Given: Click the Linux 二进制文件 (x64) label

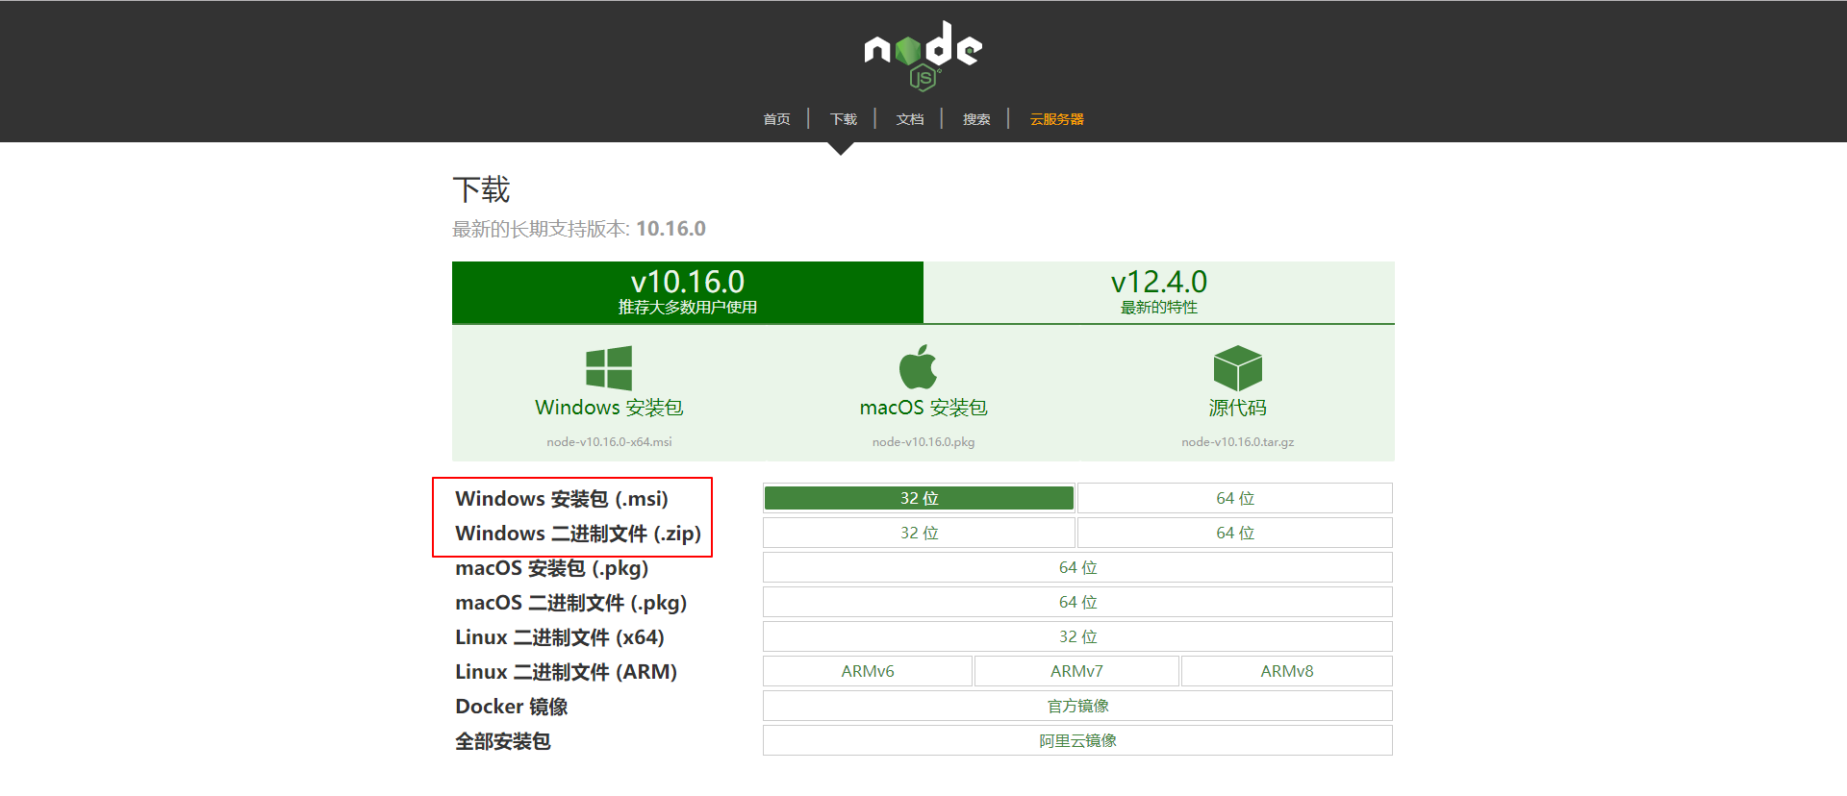Looking at the screenshot, I should point(560,637).
